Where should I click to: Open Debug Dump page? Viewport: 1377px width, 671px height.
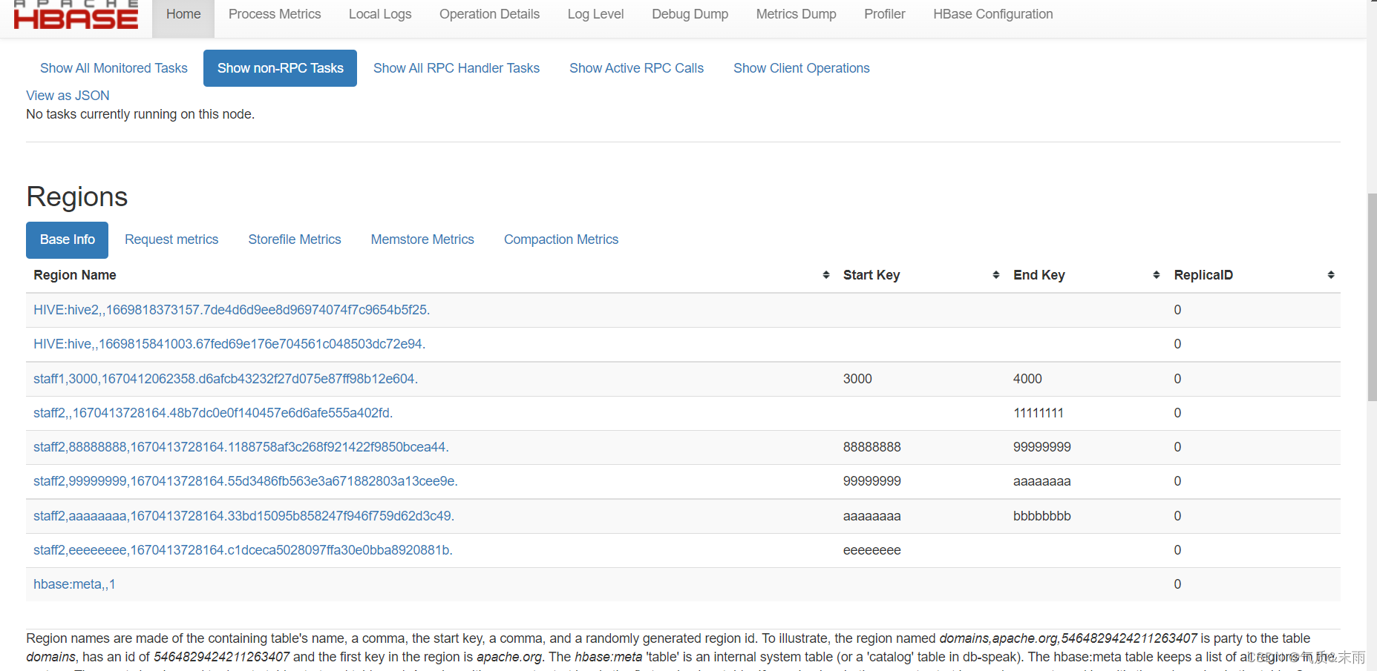[690, 14]
